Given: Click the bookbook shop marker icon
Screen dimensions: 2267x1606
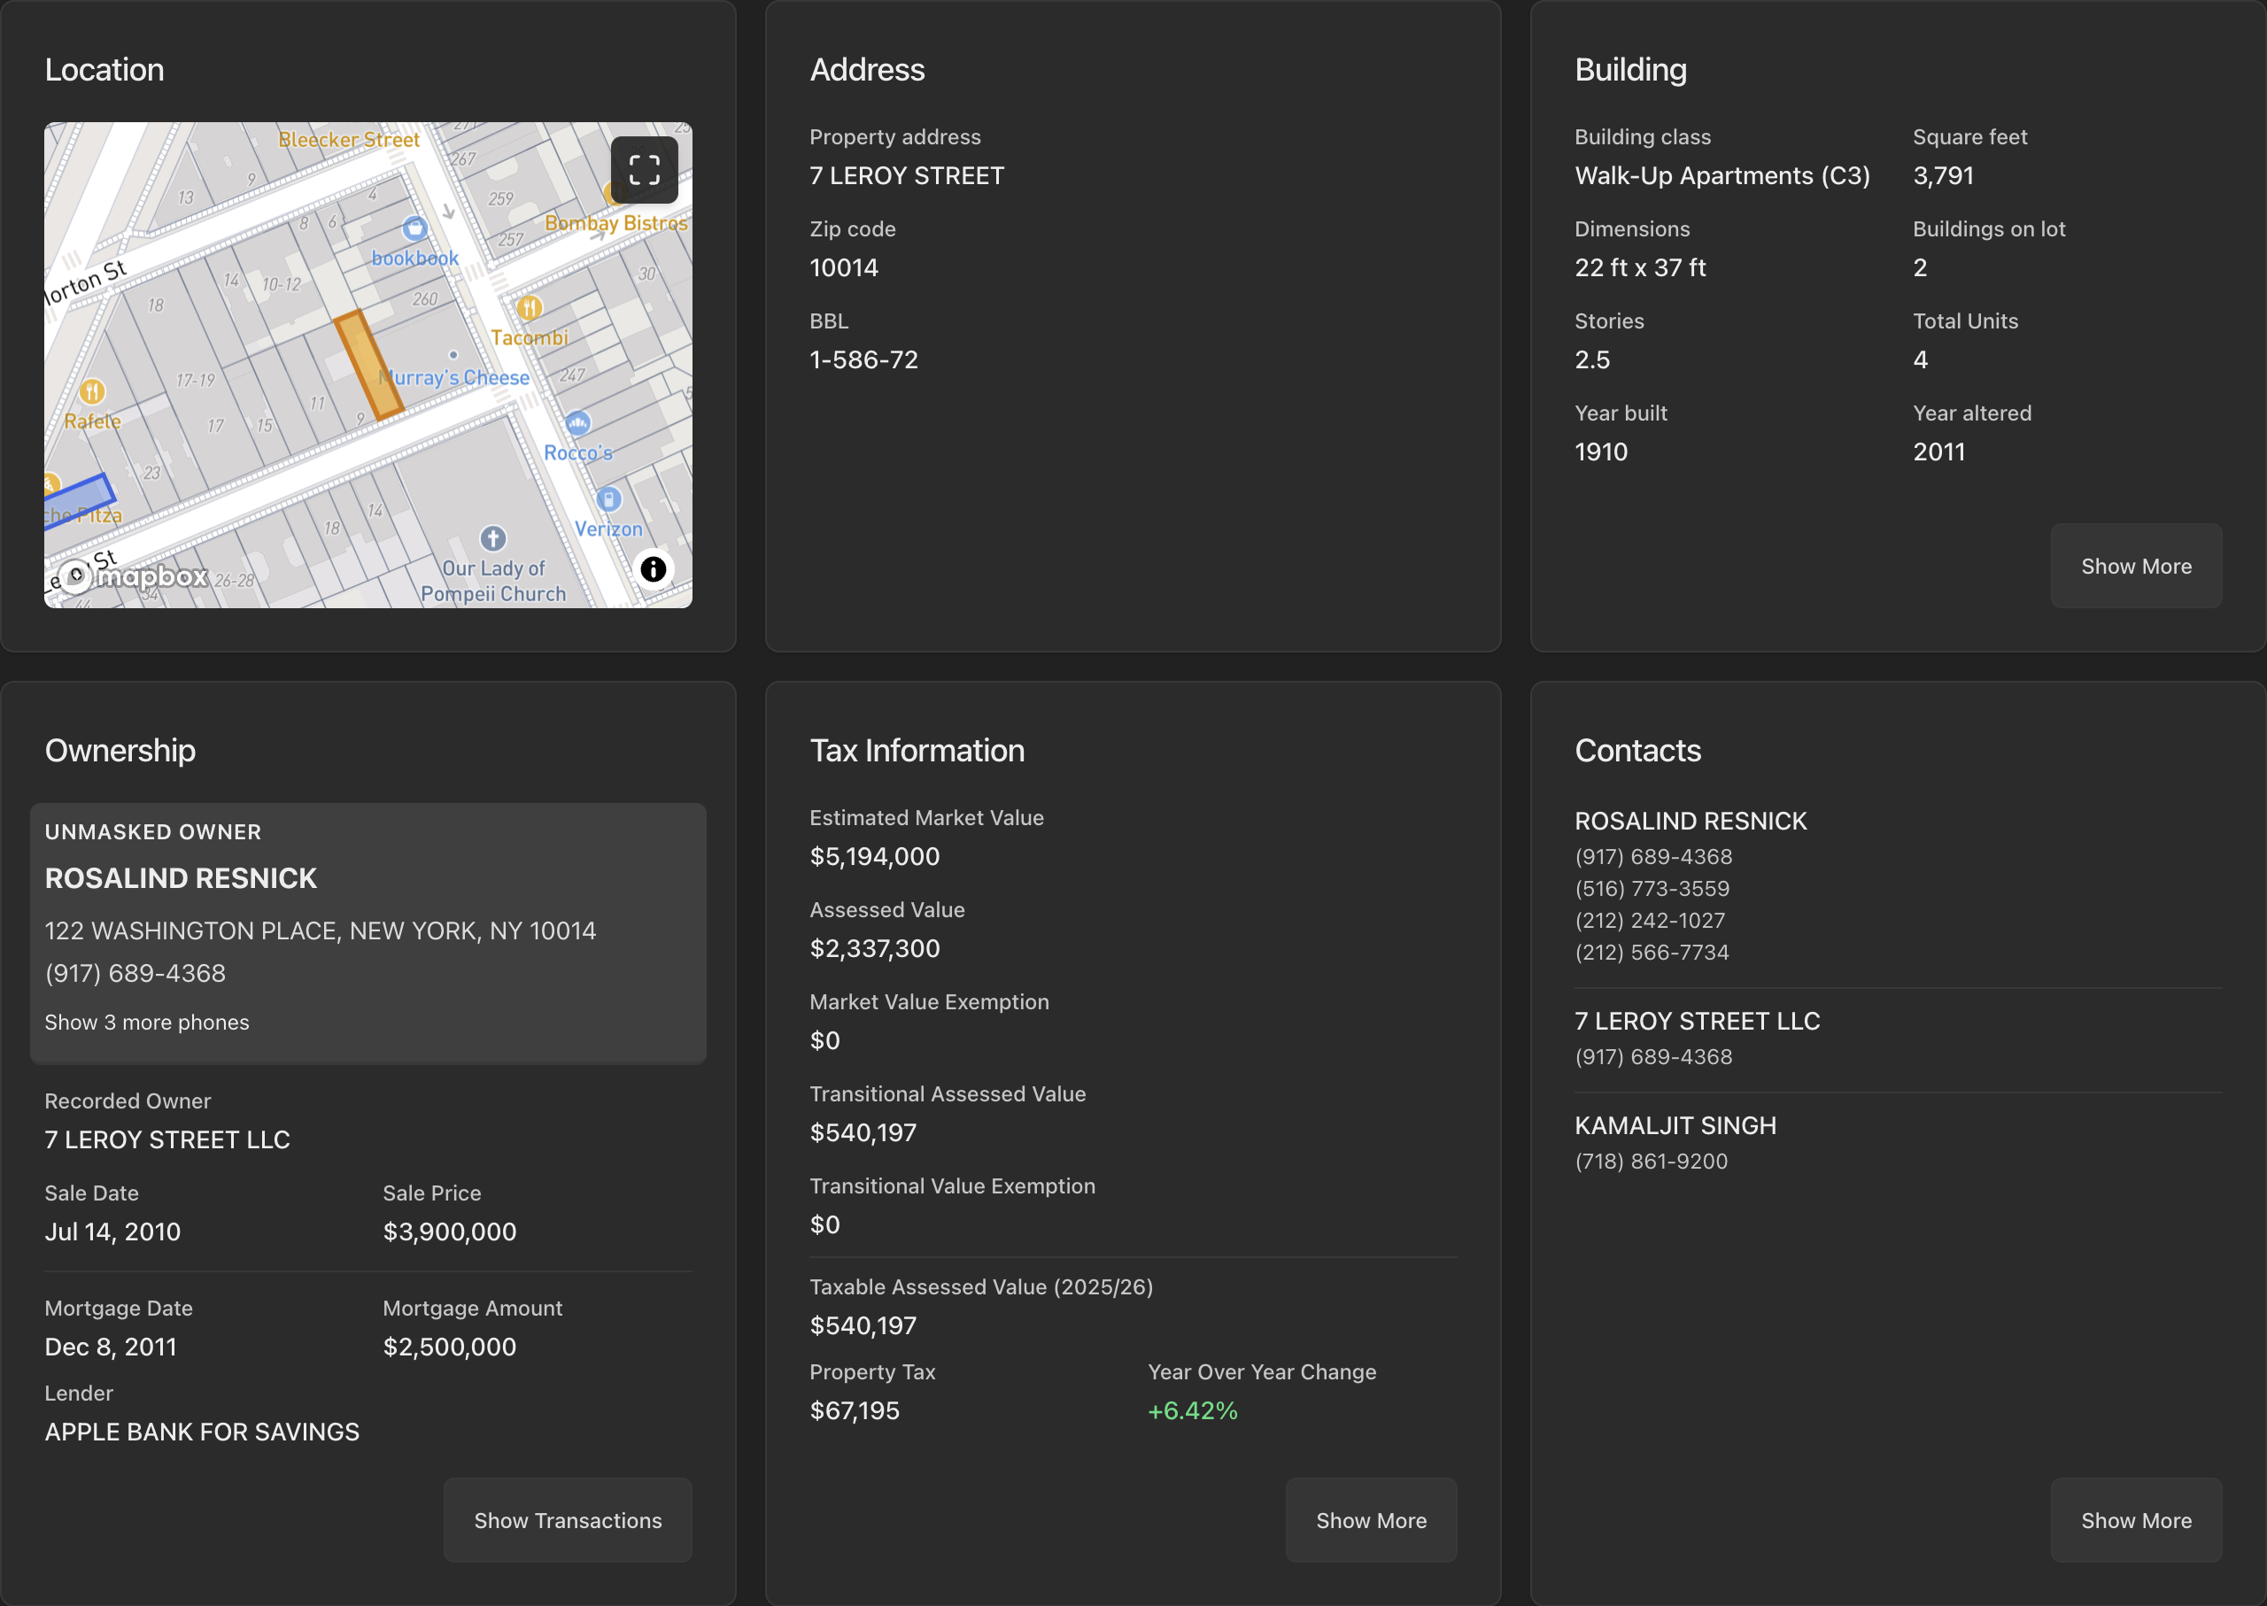Looking at the screenshot, I should pos(414,228).
